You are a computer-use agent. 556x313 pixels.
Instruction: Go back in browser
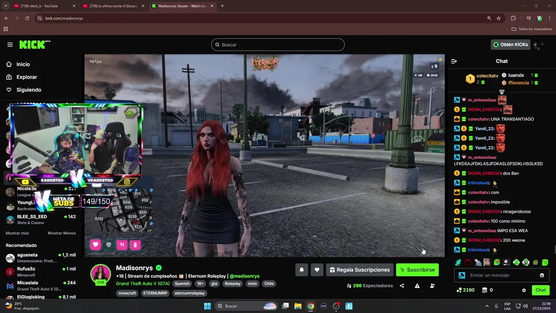point(6,18)
